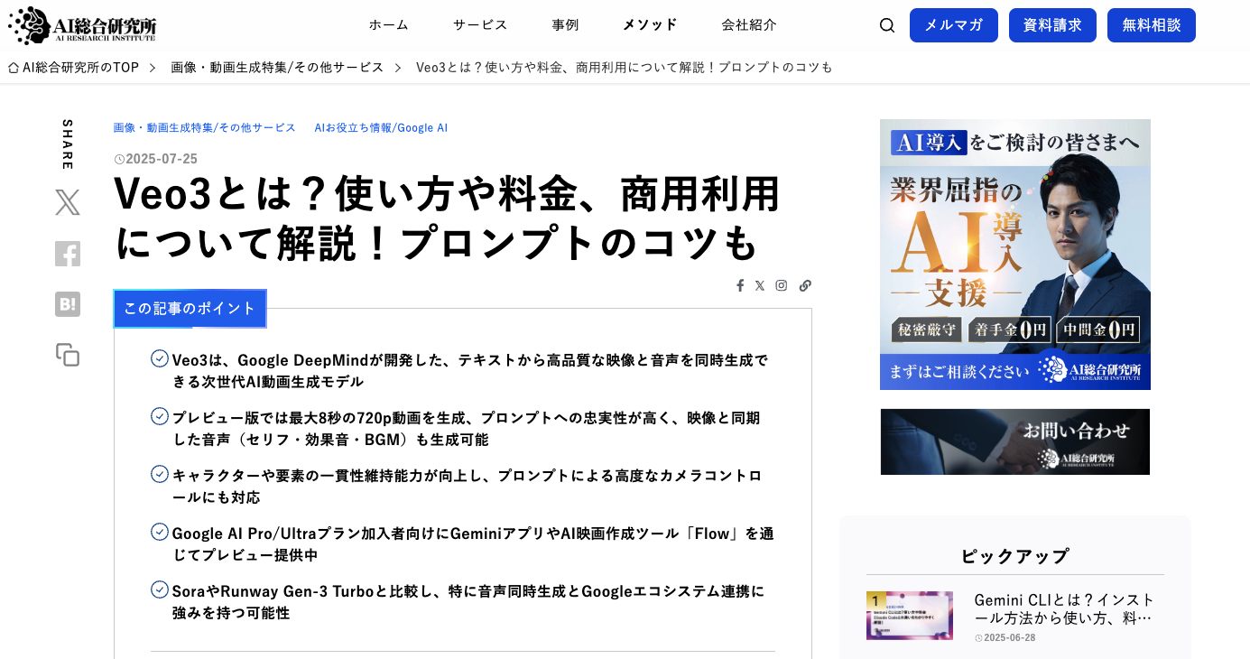Open AIお役立ち情報/Google AI category tag
Screen dimensions: 1250x659
coord(381,128)
